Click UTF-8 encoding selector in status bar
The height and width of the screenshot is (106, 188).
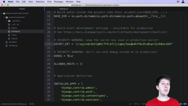136,104
